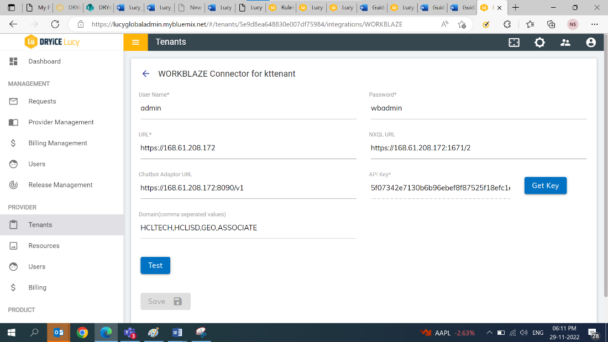The height and width of the screenshot is (342, 608).
Task: Open Provider Management in the sidebar
Action: click(62, 122)
